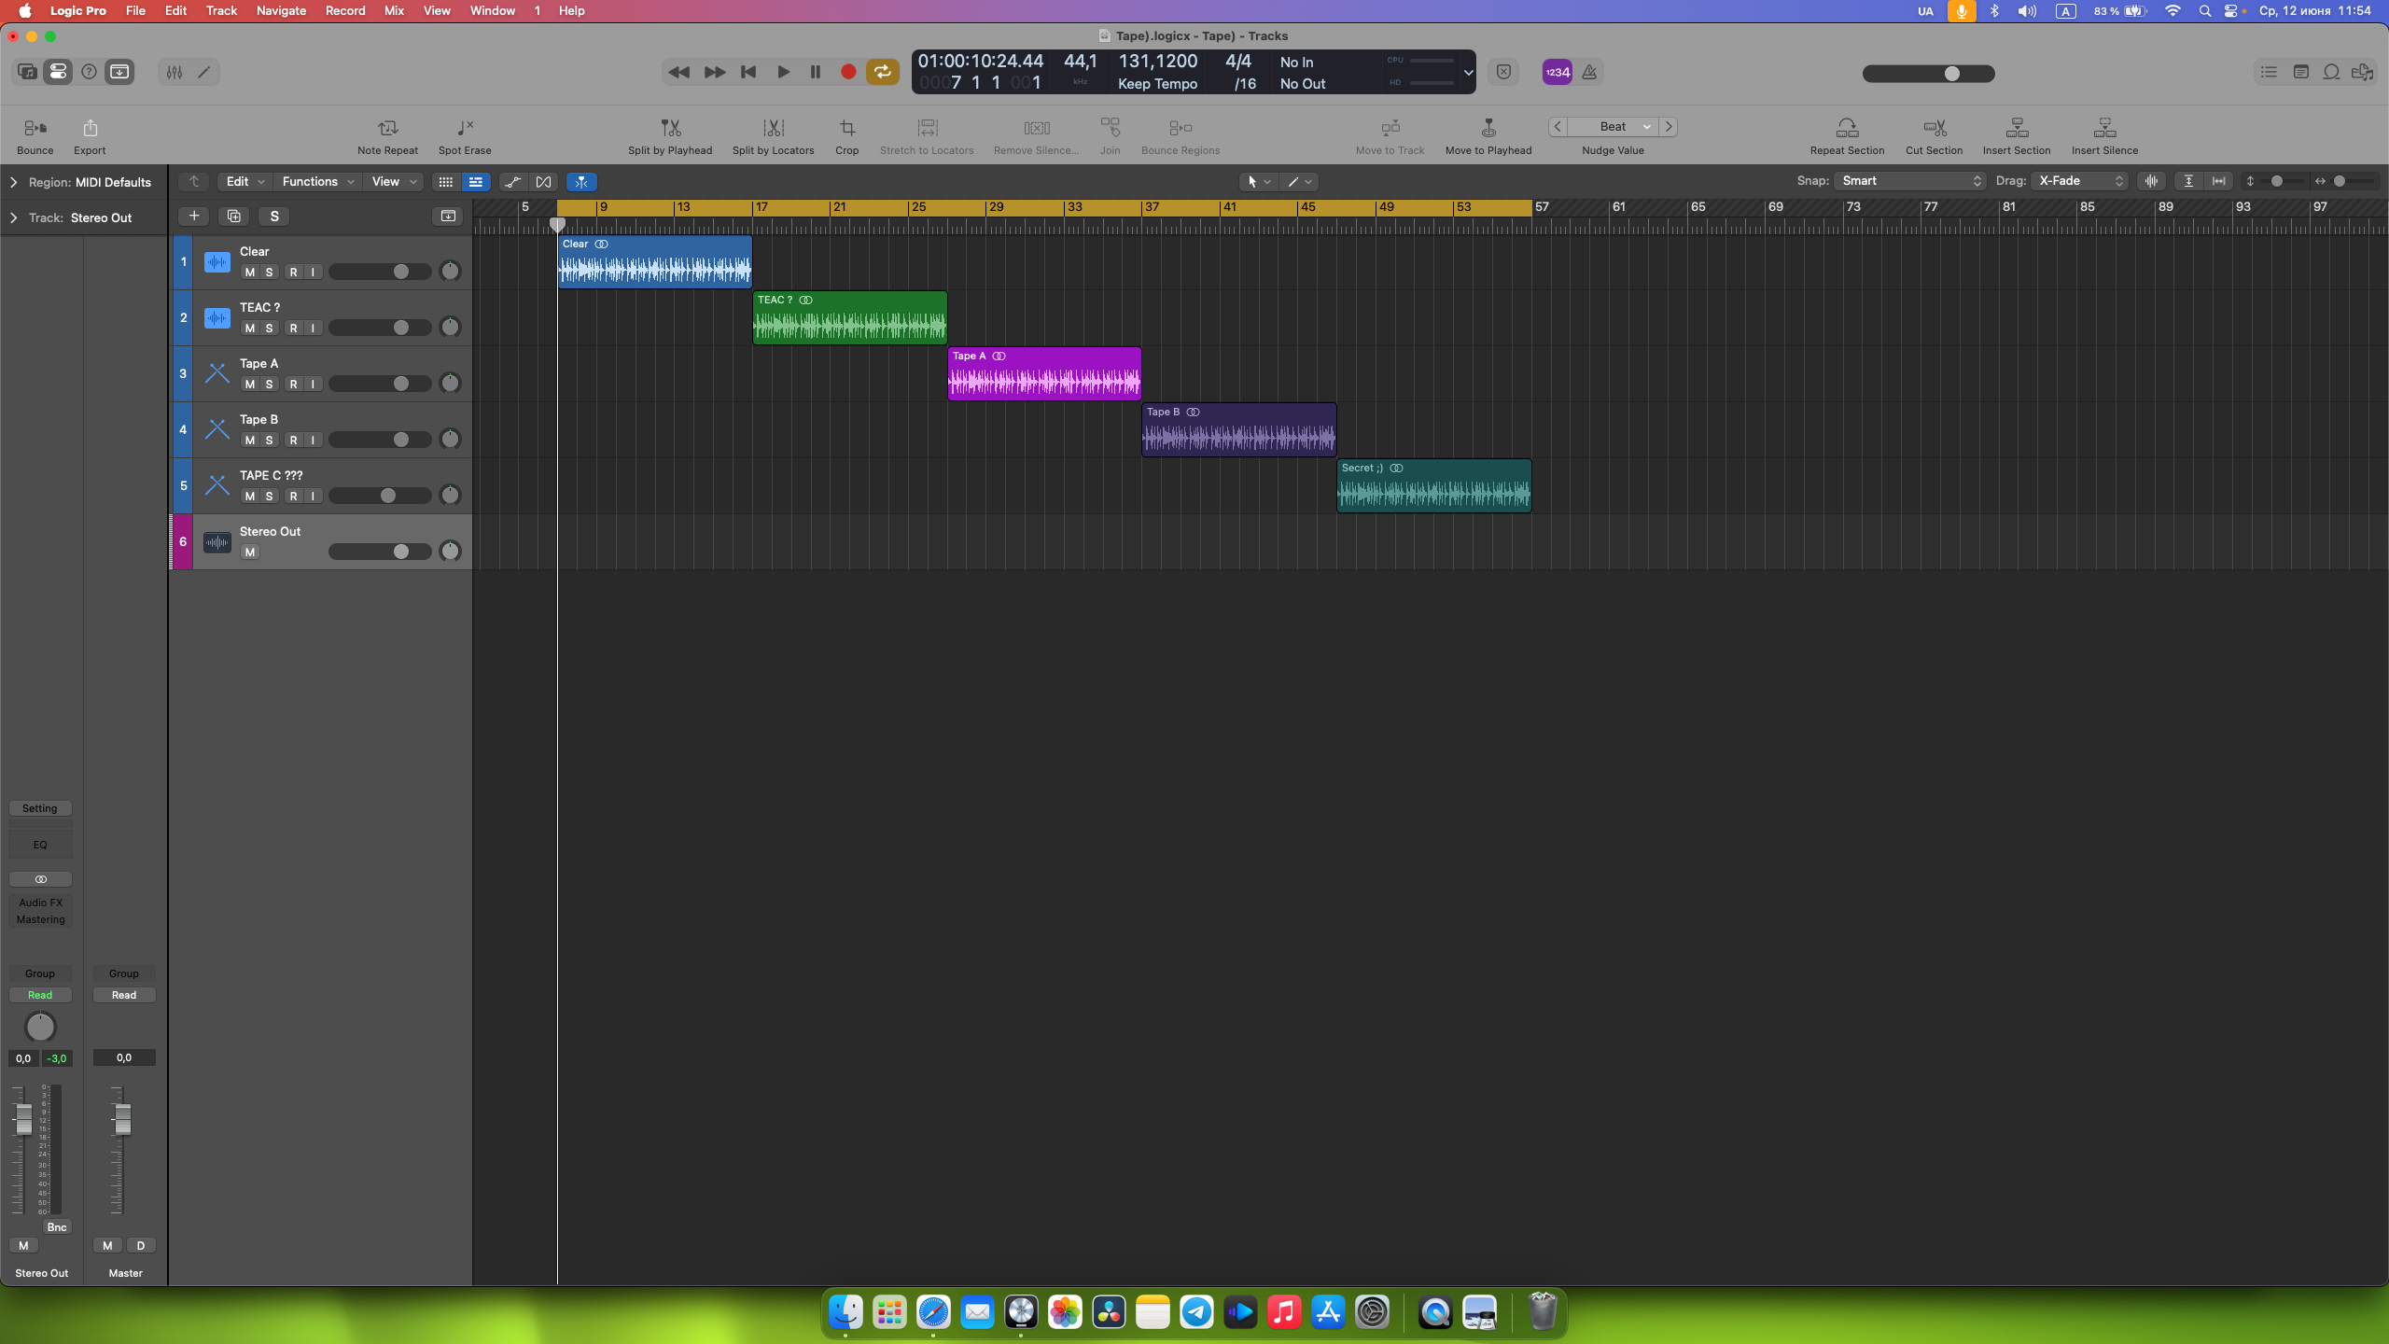Click the Add Track plus icon
This screenshot has height=1344, width=2389.
[x=194, y=217]
